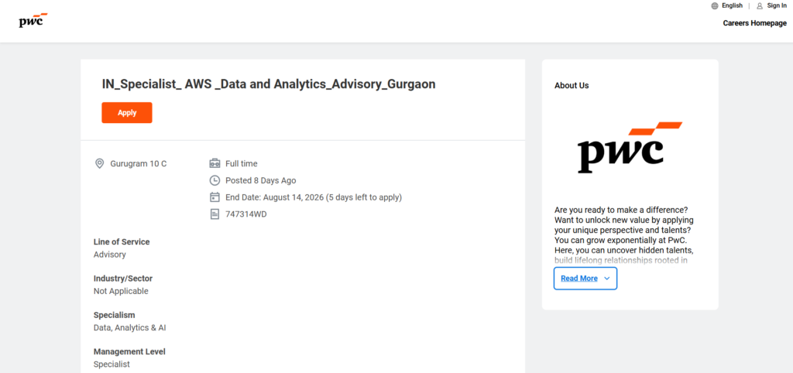Click the orange Apply button
Image resolution: width=793 pixels, height=373 pixels.
[127, 113]
